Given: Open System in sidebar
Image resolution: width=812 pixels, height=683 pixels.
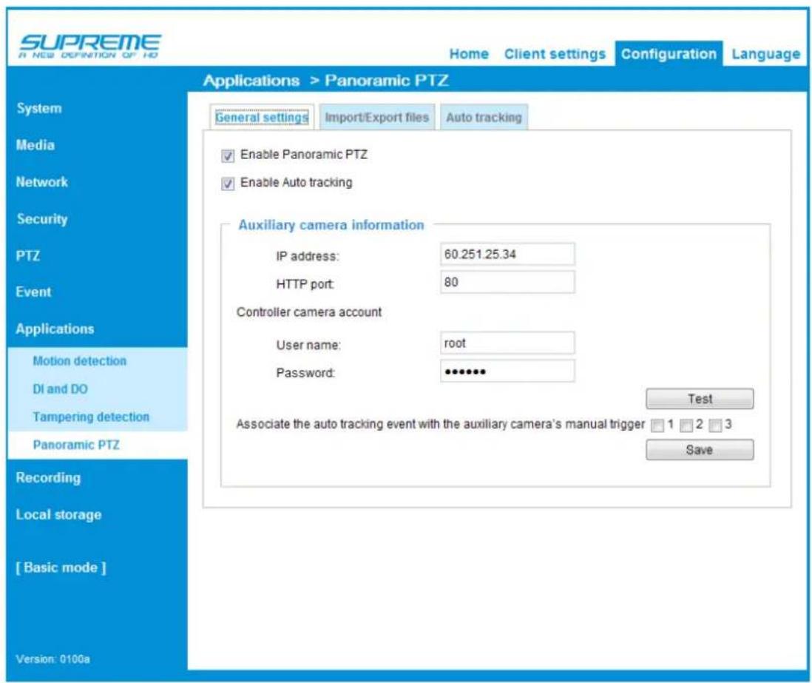Looking at the screenshot, I should (x=39, y=108).
